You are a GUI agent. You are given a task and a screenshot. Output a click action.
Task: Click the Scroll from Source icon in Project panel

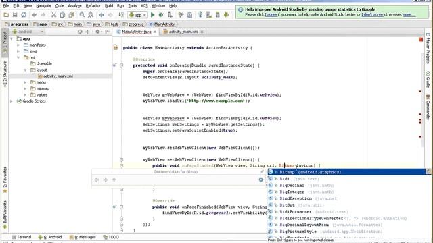(x=80, y=32)
